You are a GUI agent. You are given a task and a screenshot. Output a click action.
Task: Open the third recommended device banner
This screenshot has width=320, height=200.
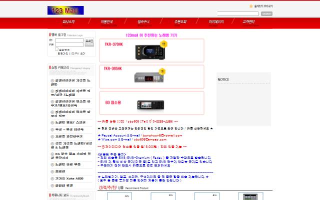coord(151,103)
